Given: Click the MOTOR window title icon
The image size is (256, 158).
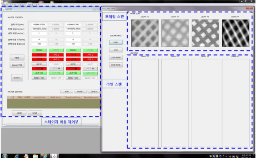Looking at the screenshot, I should tap(4, 9).
